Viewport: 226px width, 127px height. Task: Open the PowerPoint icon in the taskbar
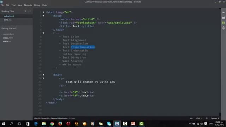point(133,124)
